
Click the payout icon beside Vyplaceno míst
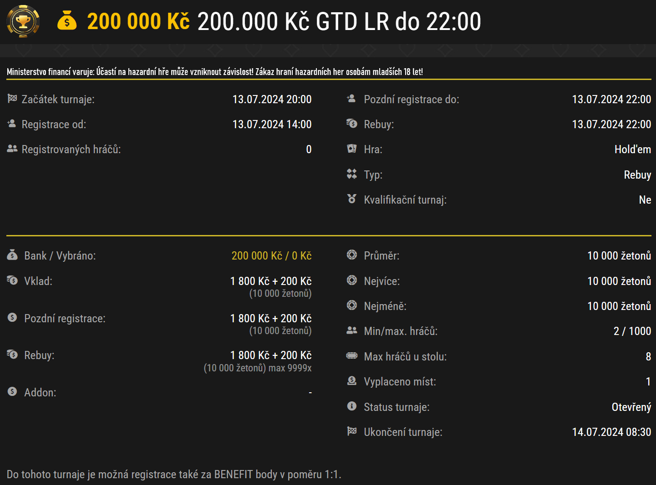352,380
